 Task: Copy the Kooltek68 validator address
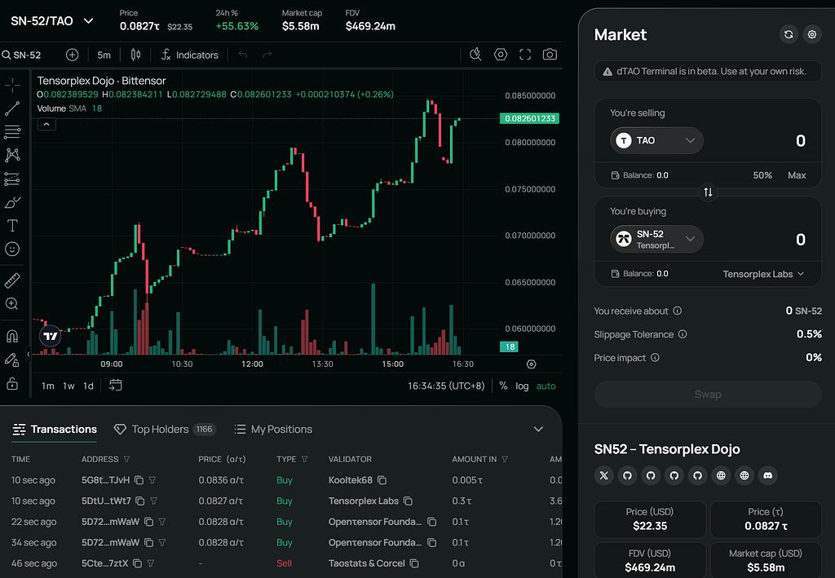coord(382,480)
